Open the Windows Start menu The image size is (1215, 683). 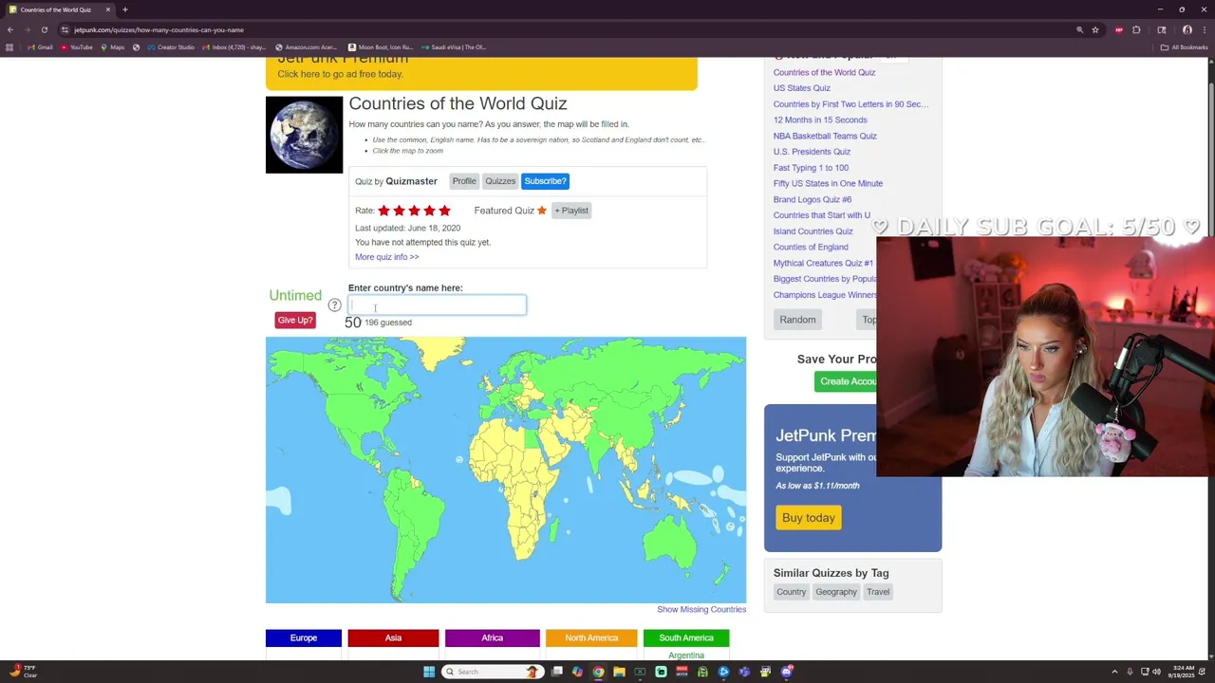click(x=429, y=672)
